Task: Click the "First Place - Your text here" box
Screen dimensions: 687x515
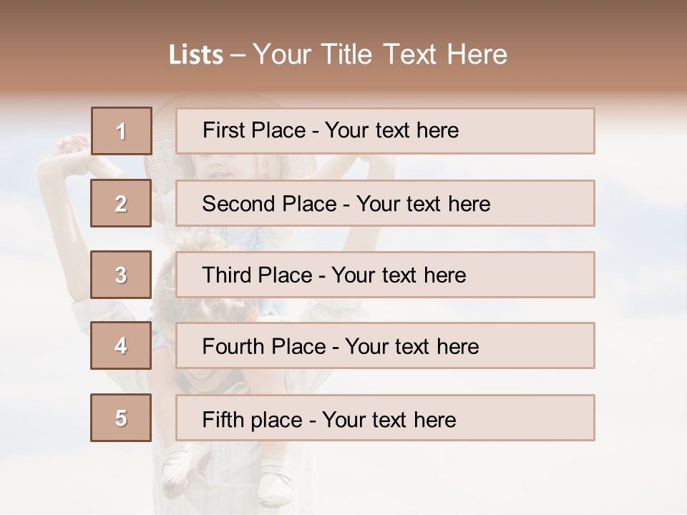Action: (x=385, y=131)
